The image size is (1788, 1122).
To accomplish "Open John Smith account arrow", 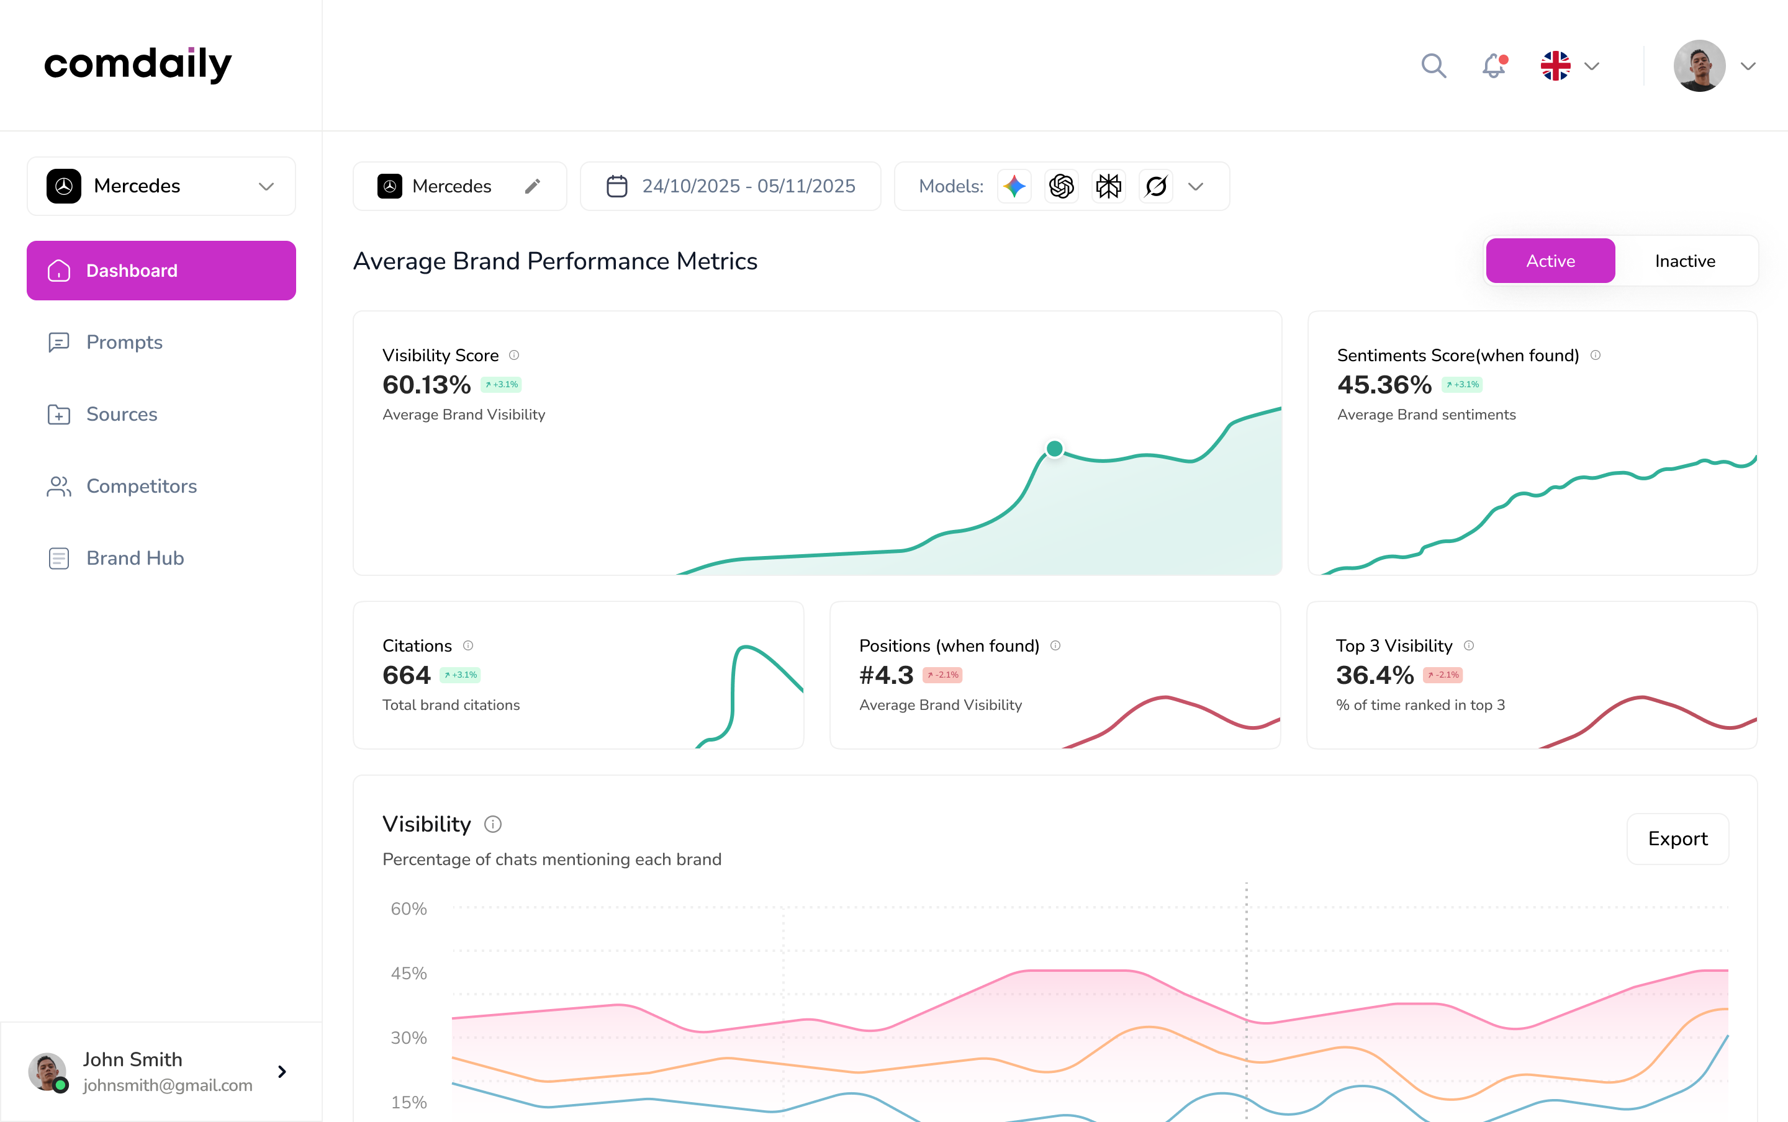I will click(282, 1072).
